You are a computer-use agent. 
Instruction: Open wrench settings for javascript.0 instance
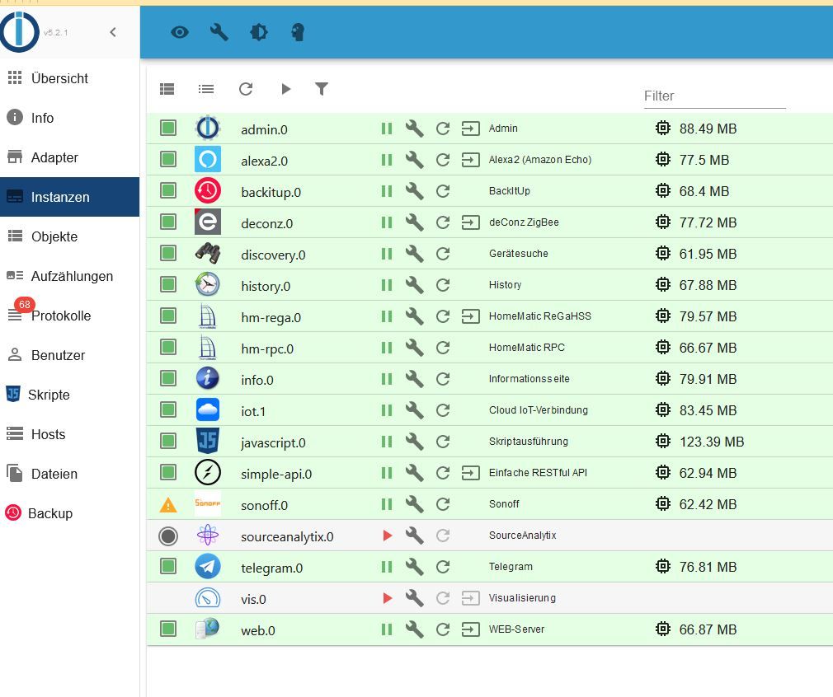click(x=415, y=442)
